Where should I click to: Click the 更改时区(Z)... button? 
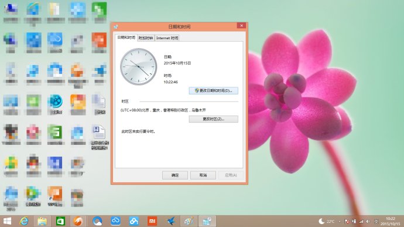[x=213, y=119]
